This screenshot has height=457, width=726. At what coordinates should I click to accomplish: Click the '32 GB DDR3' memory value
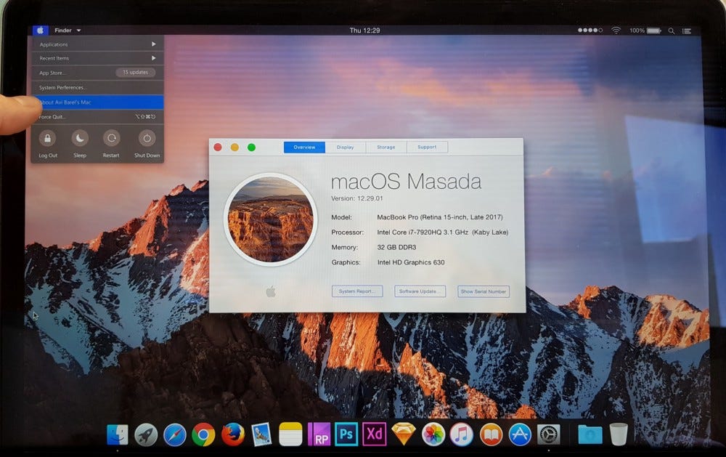397,247
